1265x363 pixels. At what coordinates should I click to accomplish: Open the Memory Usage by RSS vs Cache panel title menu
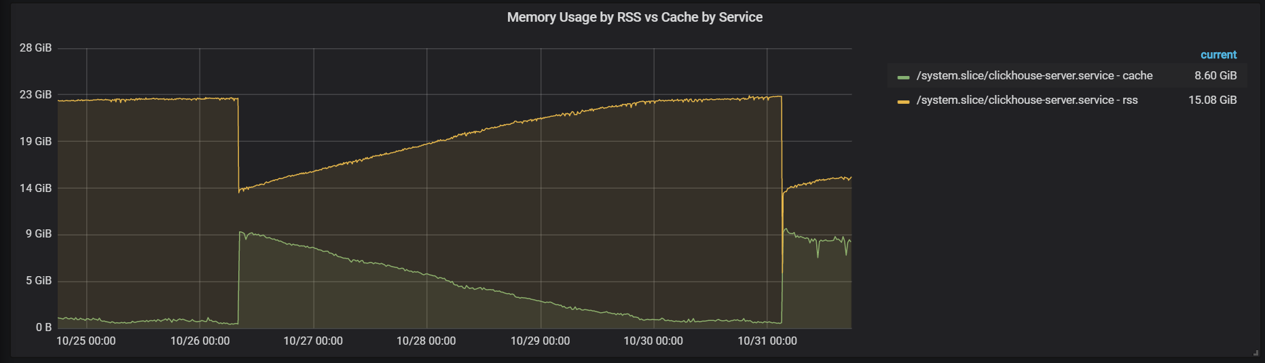pos(634,17)
